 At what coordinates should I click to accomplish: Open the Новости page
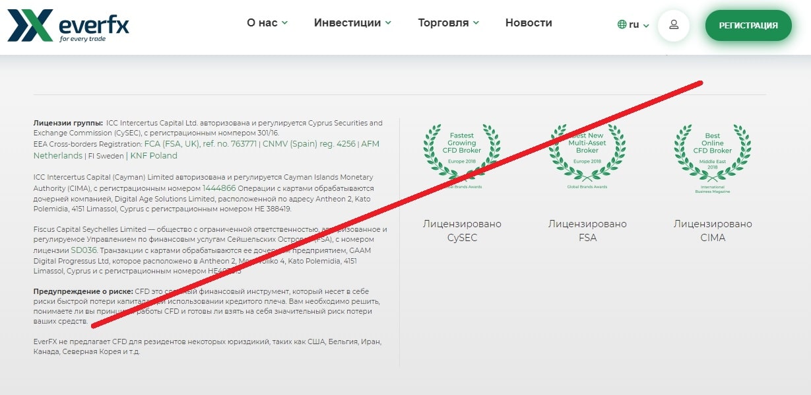(529, 22)
